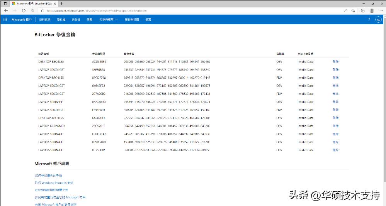Screen dimensions: 386x206
Task: Open the AG account avatar menu
Action: tap(378, 20)
